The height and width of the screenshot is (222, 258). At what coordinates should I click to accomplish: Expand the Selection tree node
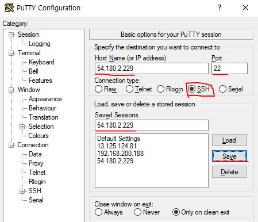(22, 127)
